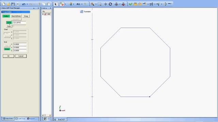The height and width of the screenshot is (122, 218).
Task: Click the blue view orientation icon
Action: coord(116,4)
